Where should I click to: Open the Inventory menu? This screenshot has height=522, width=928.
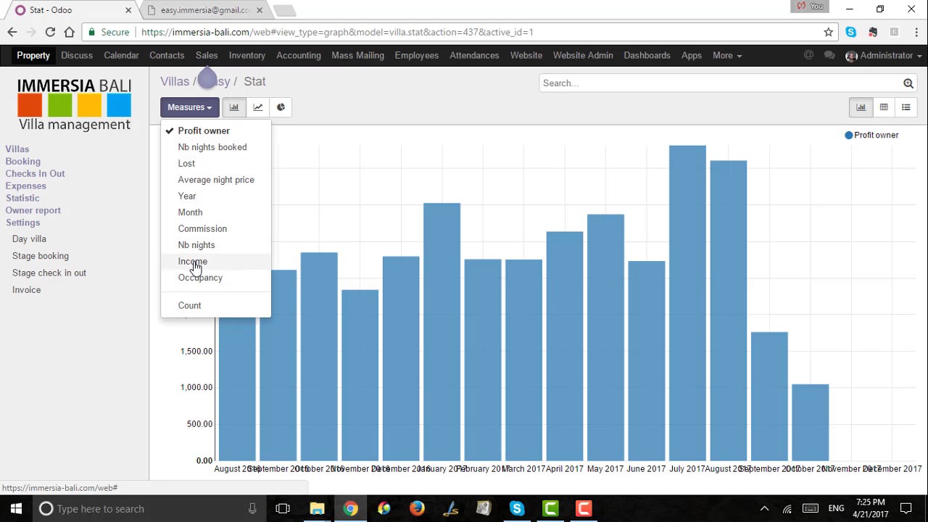tap(247, 55)
